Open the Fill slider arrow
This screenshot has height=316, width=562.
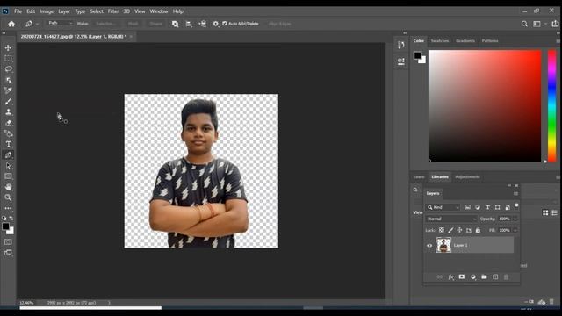pyautogui.click(x=515, y=230)
